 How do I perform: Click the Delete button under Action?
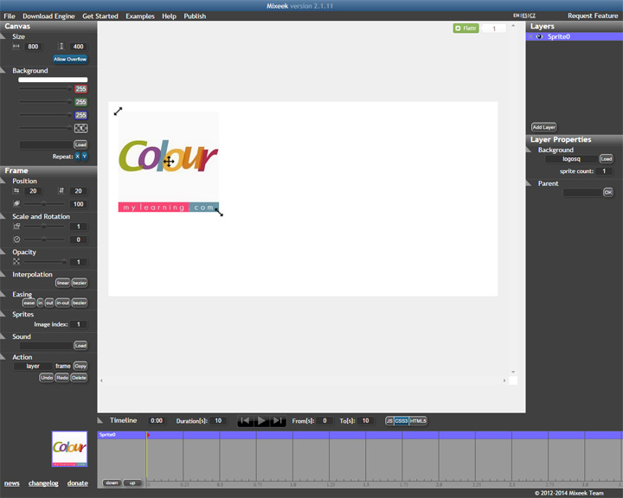point(79,378)
